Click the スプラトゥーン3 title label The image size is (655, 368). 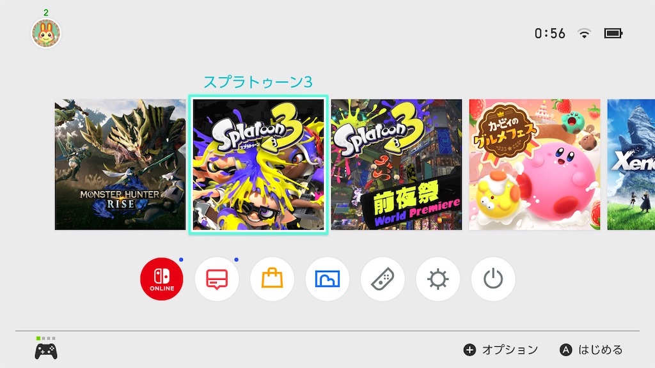point(258,82)
